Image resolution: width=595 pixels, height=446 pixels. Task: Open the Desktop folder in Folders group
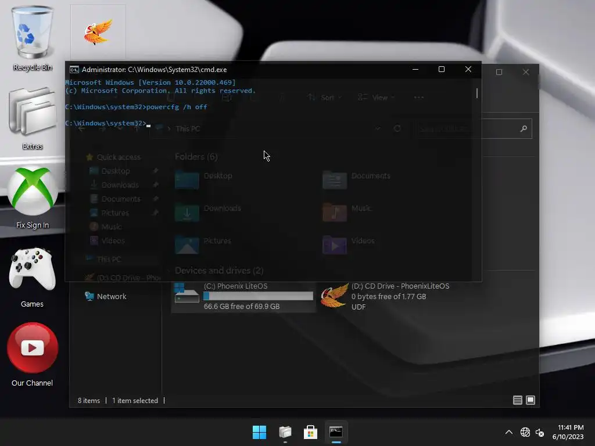coord(205,180)
